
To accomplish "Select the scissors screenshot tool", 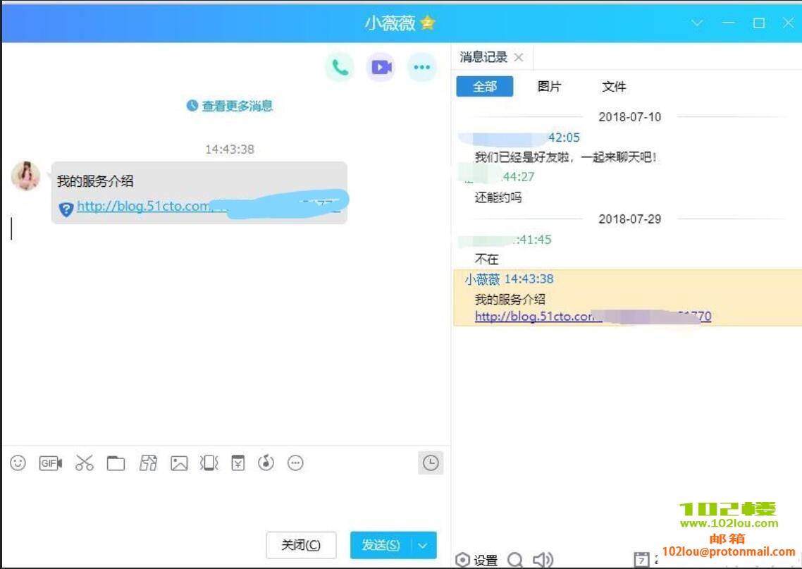I will [x=85, y=463].
